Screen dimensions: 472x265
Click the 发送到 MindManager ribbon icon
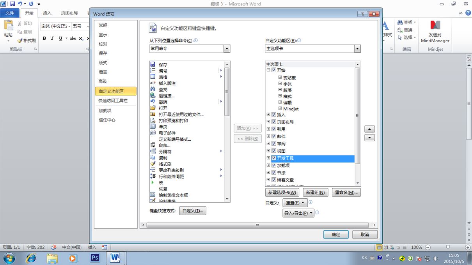(435, 25)
